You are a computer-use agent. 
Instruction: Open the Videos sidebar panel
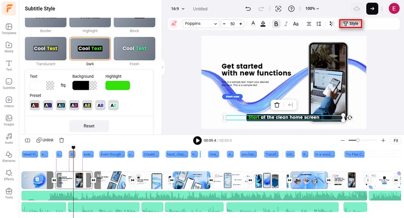pos(9,102)
